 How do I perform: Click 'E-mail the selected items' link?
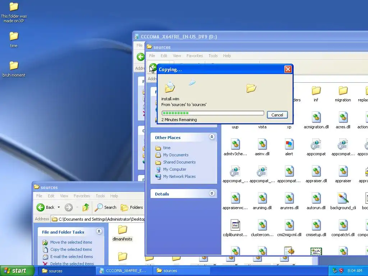(x=72, y=257)
